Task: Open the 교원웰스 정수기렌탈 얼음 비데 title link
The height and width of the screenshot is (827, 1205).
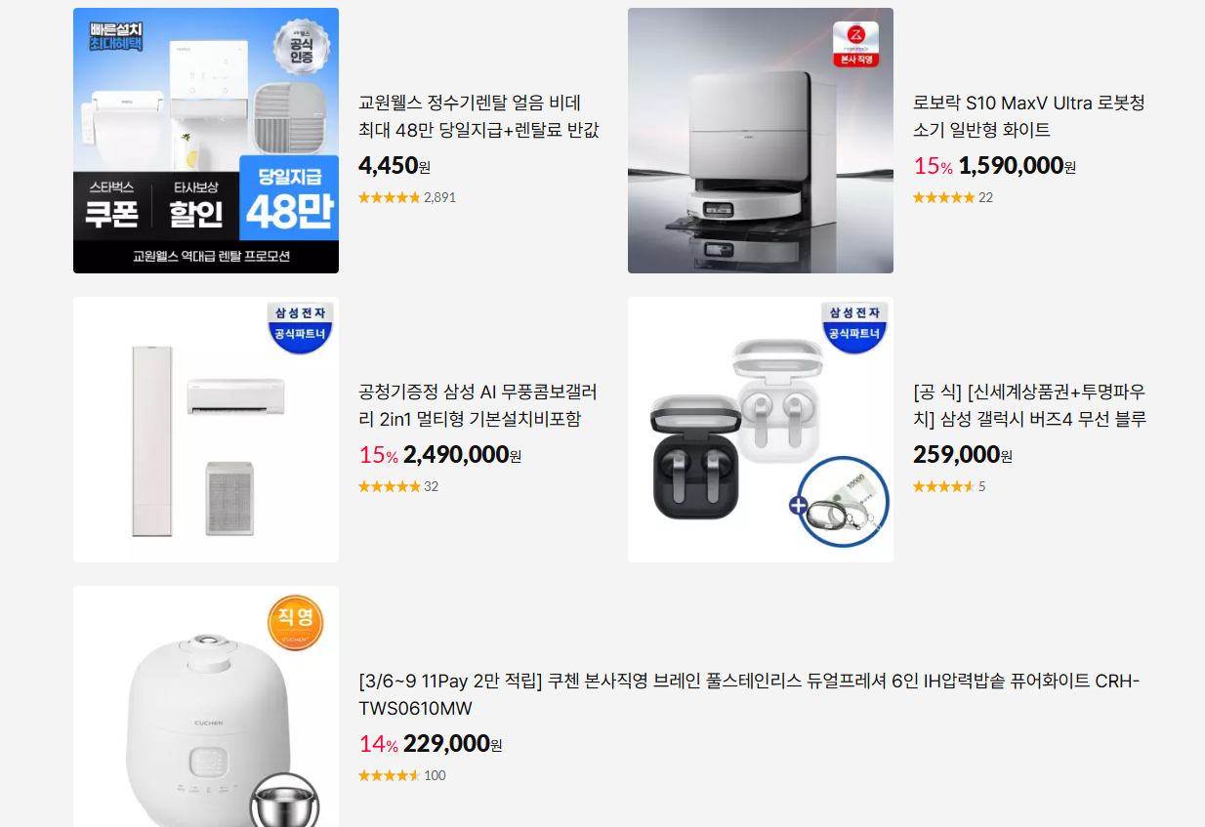Action: (x=478, y=116)
